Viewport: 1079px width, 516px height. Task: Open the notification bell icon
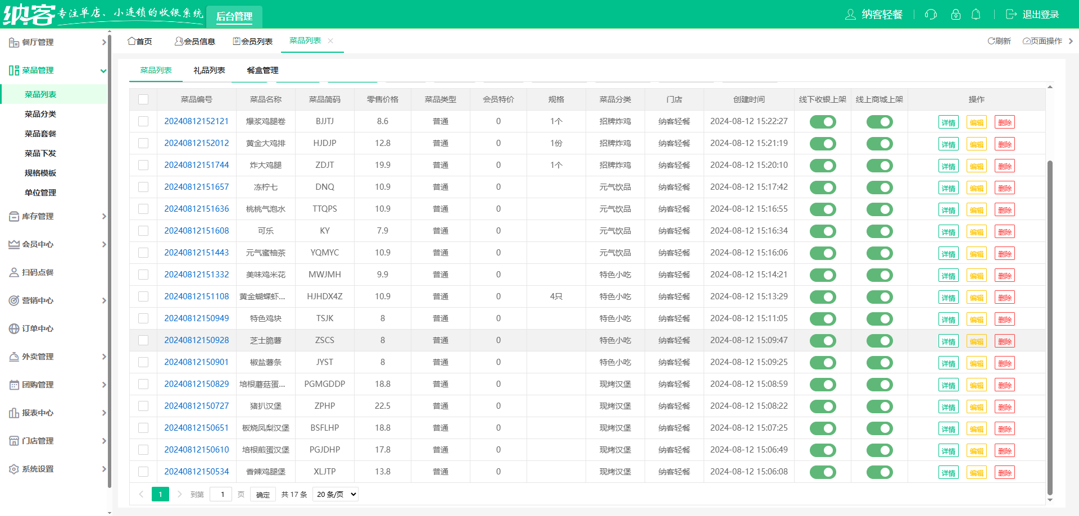pyautogui.click(x=976, y=15)
